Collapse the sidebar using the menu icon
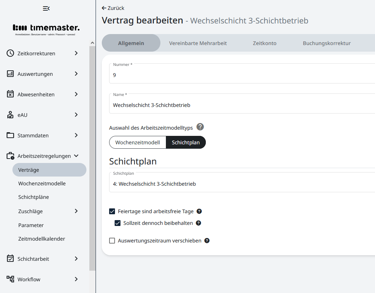This screenshot has width=375, height=293. [x=46, y=8]
